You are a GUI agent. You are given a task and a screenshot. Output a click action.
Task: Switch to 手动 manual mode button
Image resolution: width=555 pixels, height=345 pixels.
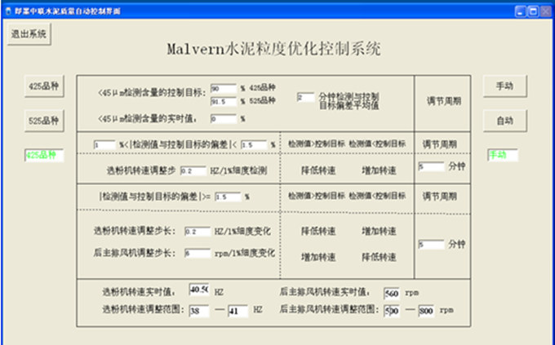pos(504,86)
